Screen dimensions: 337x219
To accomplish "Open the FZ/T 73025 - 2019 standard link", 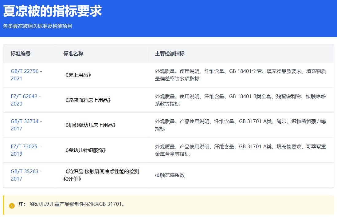I will tap(25, 150).
